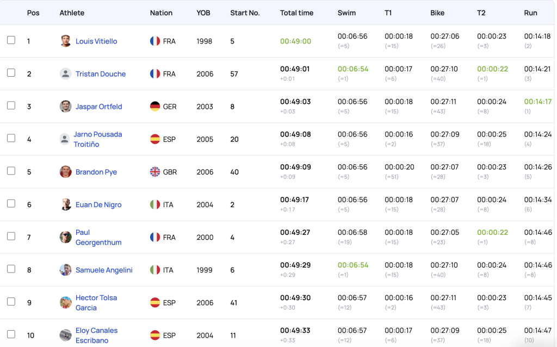
Task: Tick the checkbox for Brandon Pye
Action: [11, 171]
